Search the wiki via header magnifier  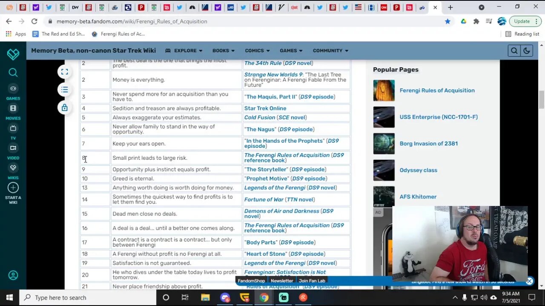514,51
